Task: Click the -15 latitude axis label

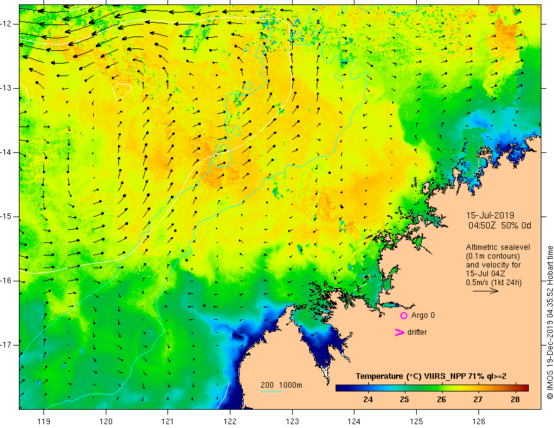Action: pyautogui.click(x=7, y=217)
